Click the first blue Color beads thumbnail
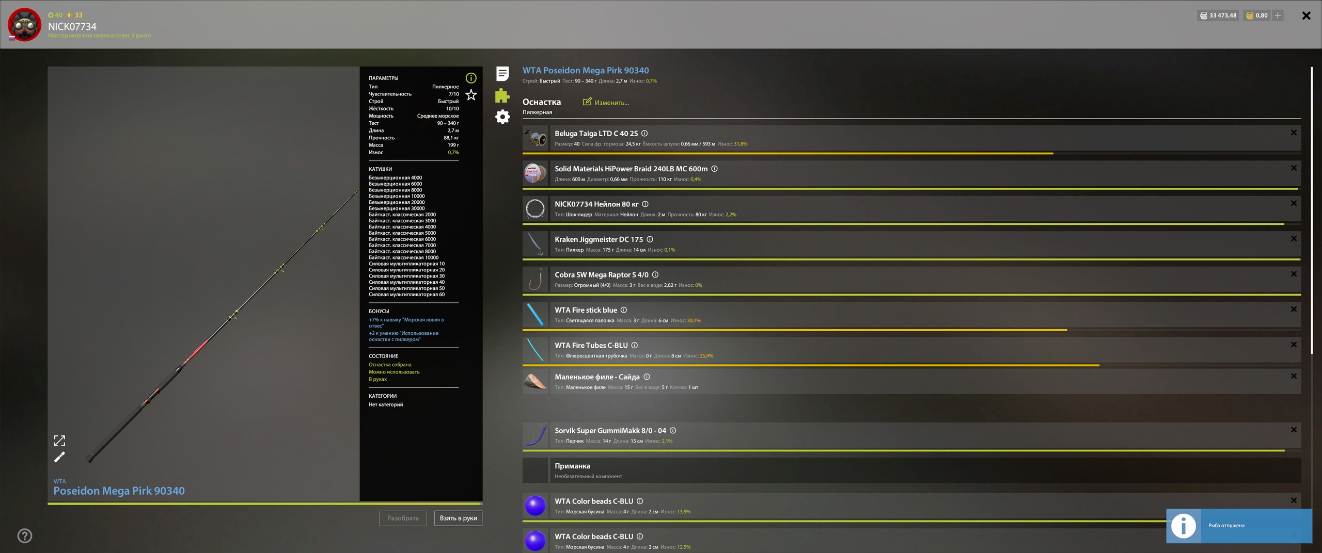 click(x=535, y=506)
